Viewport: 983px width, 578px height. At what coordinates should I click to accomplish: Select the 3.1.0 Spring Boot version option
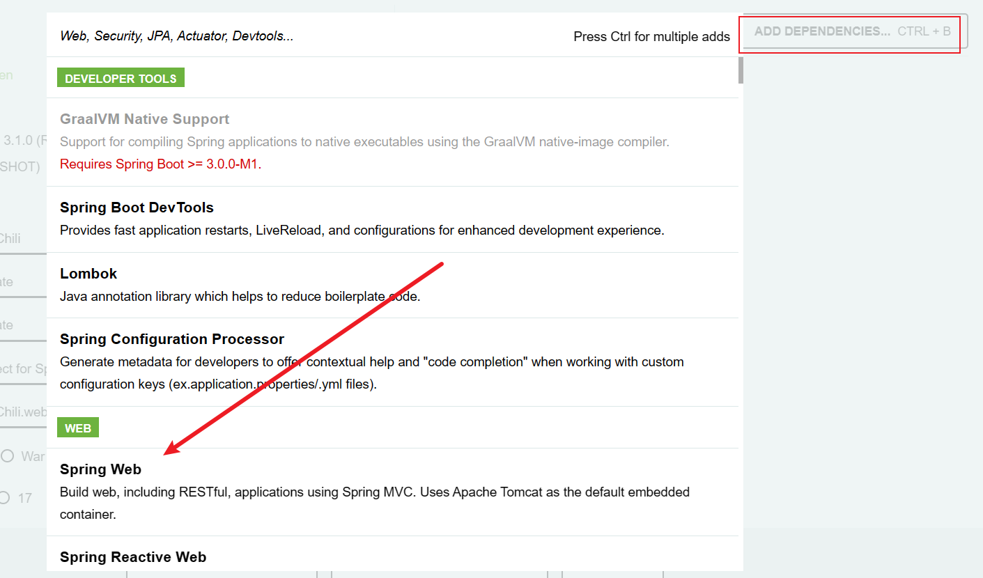(x=21, y=141)
